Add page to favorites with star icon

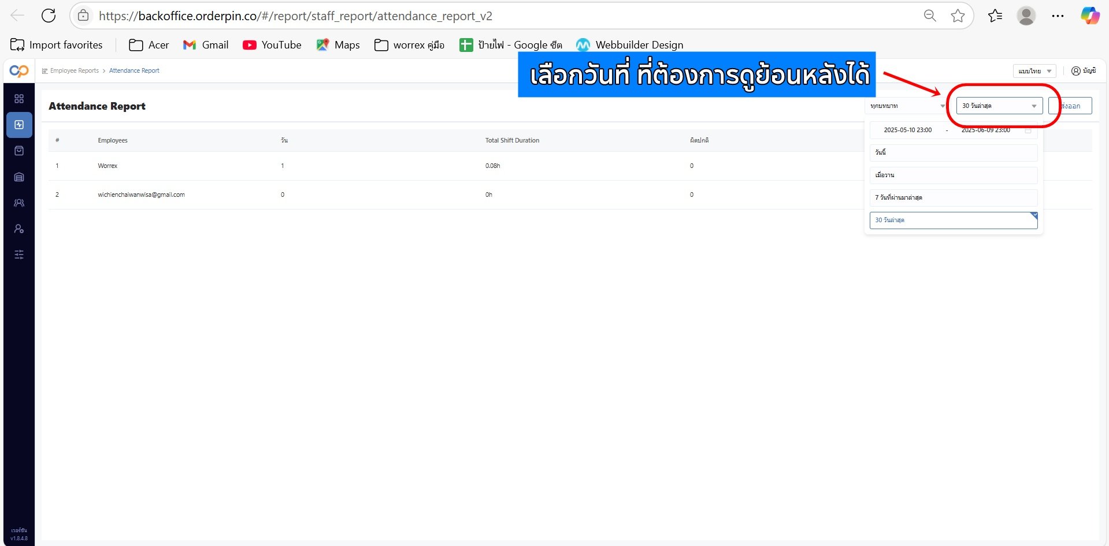coord(958,16)
